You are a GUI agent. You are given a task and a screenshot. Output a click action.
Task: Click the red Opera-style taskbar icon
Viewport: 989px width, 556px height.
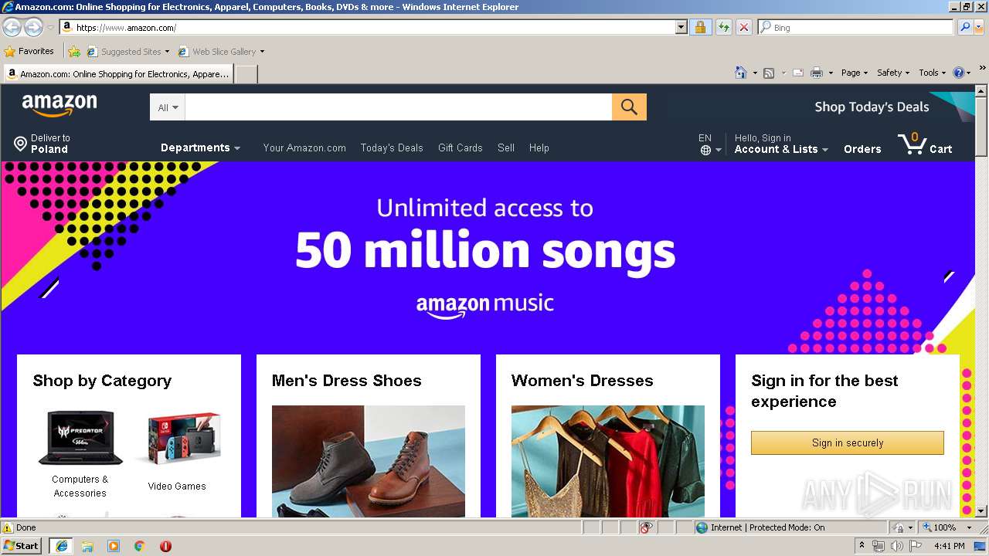click(165, 546)
